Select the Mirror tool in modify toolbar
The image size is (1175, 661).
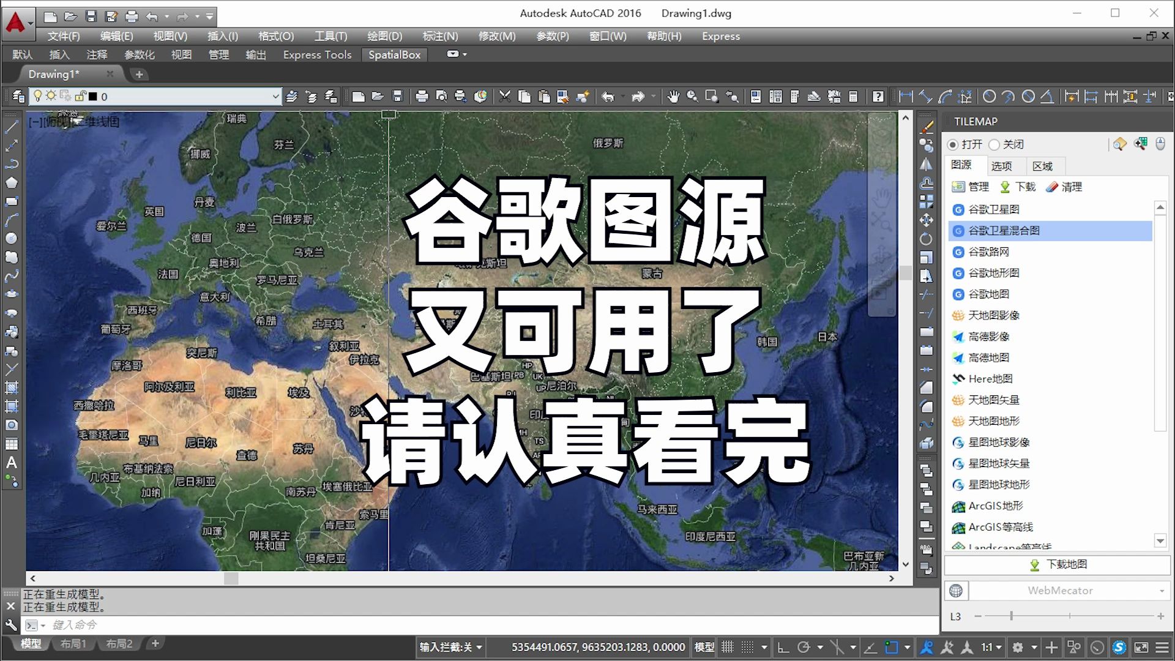[927, 164]
